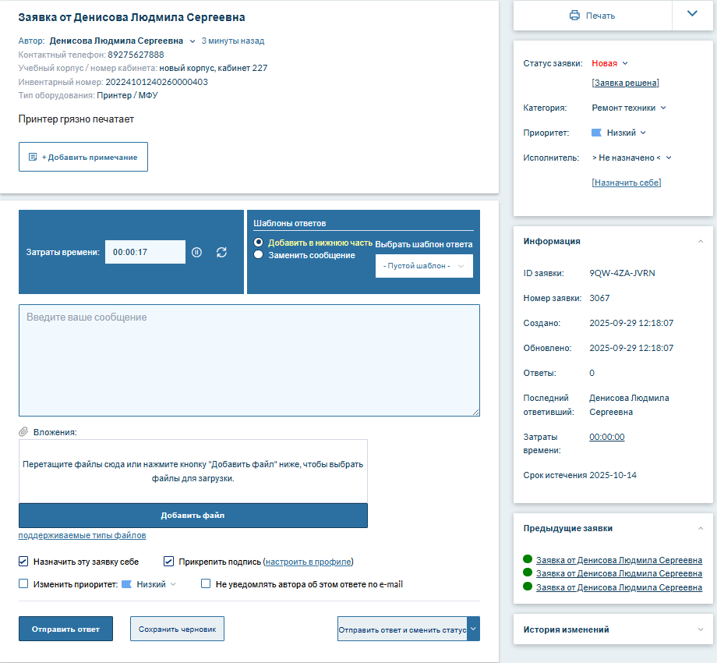Open the Статус заявки 'Новая' dropdown

tap(609, 64)
